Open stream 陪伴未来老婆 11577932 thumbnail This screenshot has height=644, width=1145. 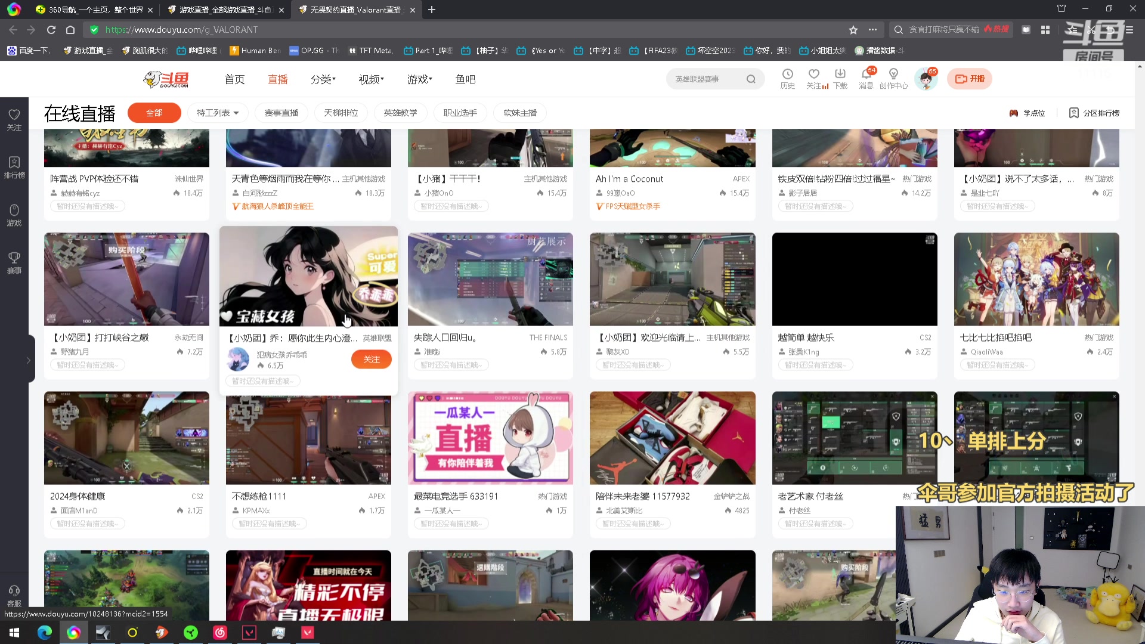672,438
